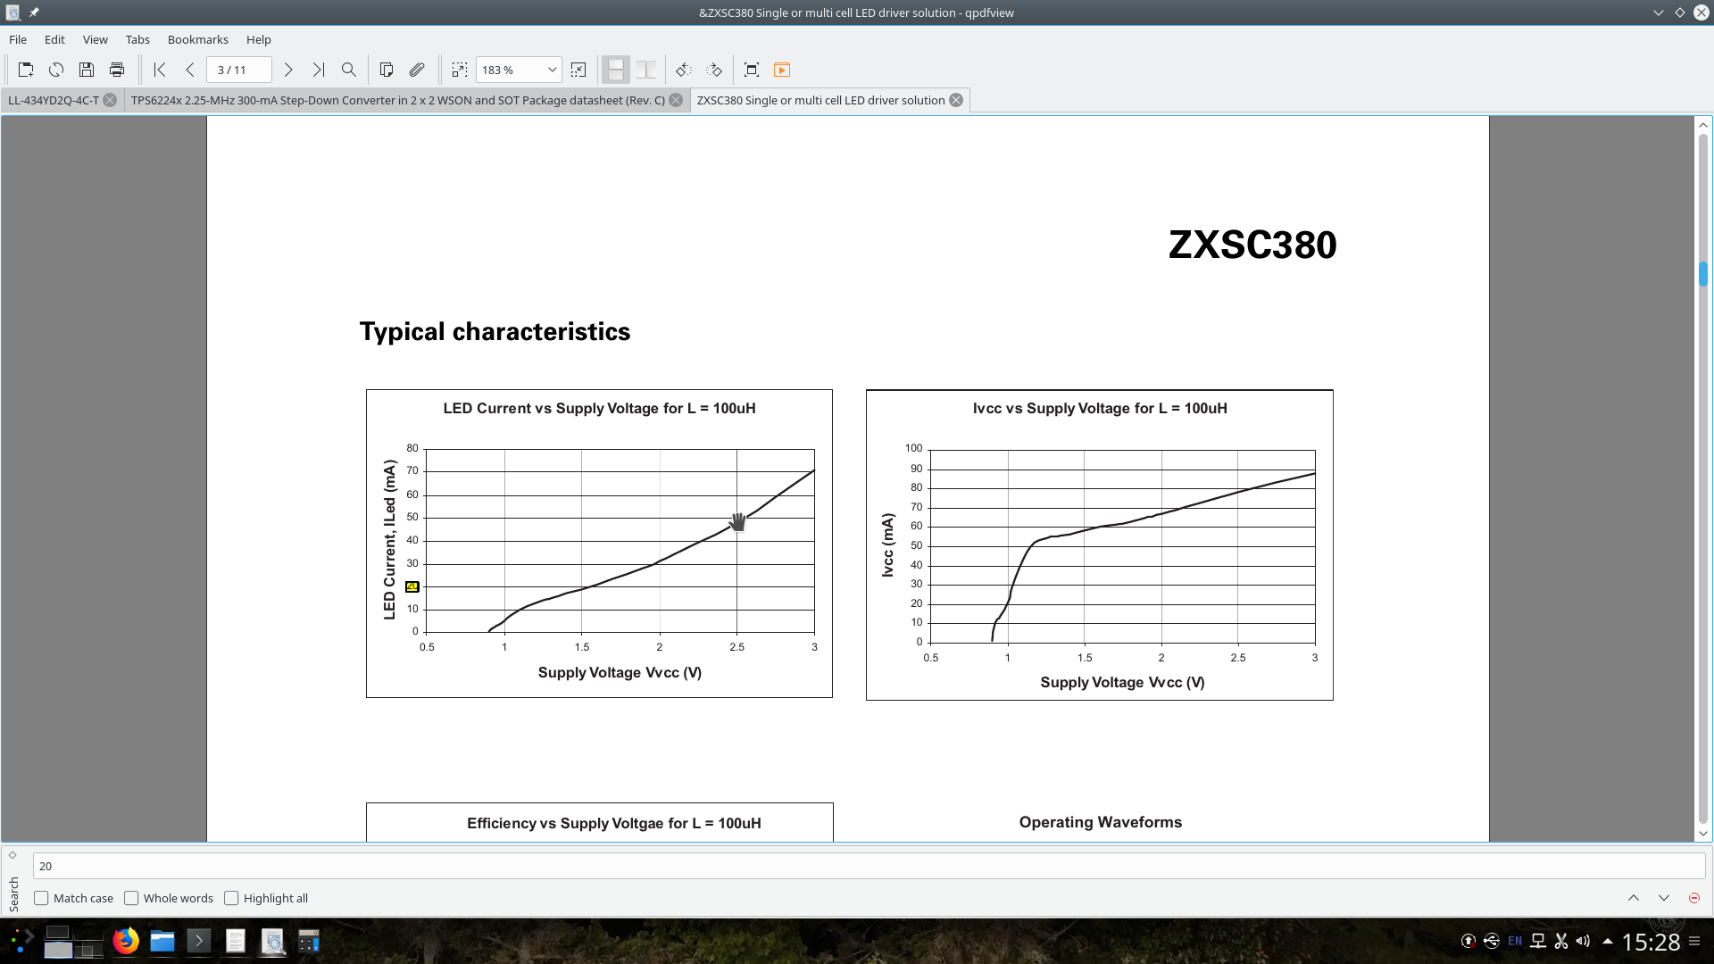Click the search magnifier icon in the toolbar
This screenshot has height=964, width=1714.
coord(349,70)
